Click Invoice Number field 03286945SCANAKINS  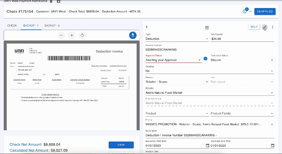click(x=210, y=50)
